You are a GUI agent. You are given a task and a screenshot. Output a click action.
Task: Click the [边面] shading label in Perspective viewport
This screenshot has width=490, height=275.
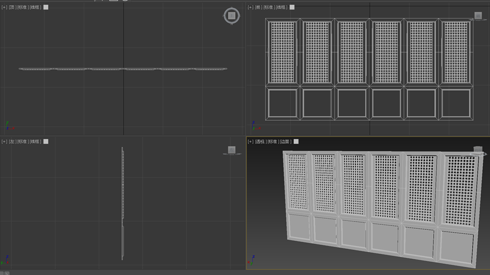pyautogui.click(x=285, y=141)
